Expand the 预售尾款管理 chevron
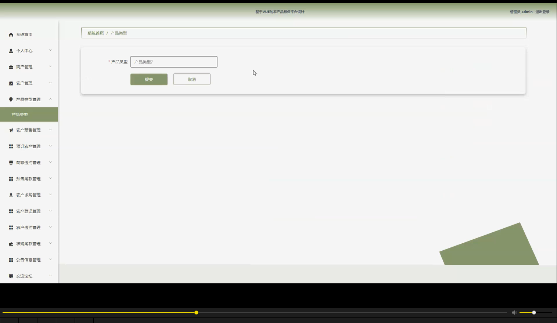The width and height of the screenshot is (557, 323). (50, 178)
